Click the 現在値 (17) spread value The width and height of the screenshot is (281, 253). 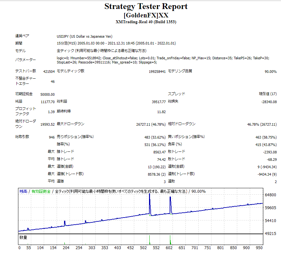tap(268, 94)
